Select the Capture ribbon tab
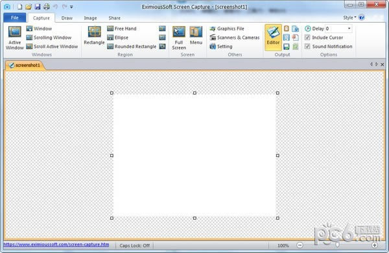 coord(41,18)
